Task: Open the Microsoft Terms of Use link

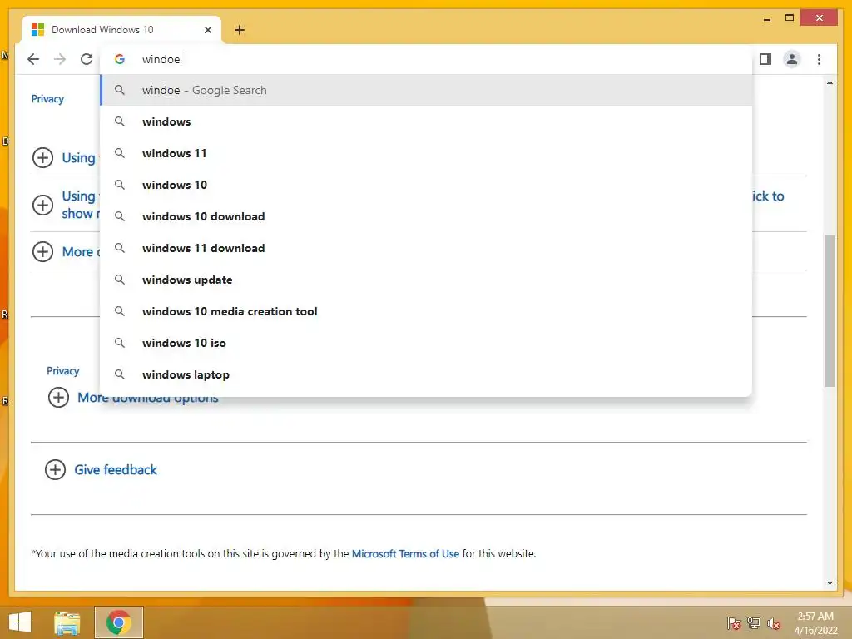Action: point(405,553)
